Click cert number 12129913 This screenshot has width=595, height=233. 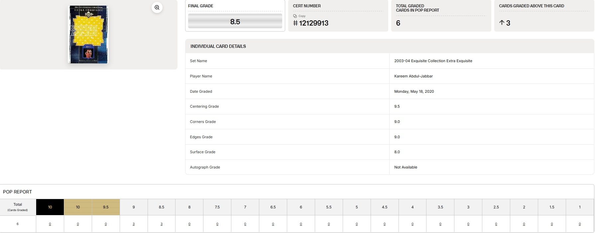pos(313,23)
